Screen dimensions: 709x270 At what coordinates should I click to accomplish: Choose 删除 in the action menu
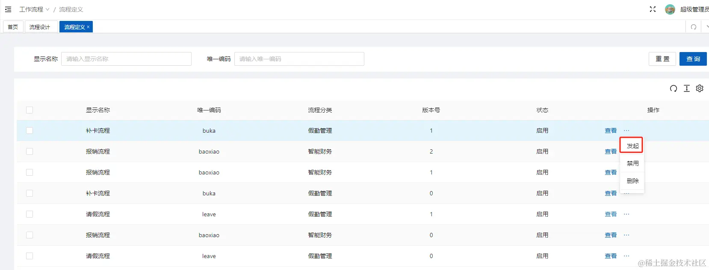click(x=632, y=181)
